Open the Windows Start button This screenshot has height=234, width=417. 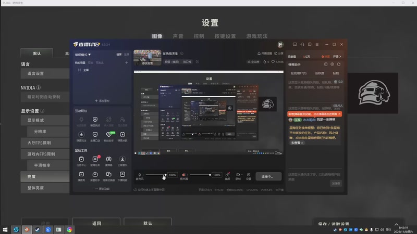coord(5,230)
